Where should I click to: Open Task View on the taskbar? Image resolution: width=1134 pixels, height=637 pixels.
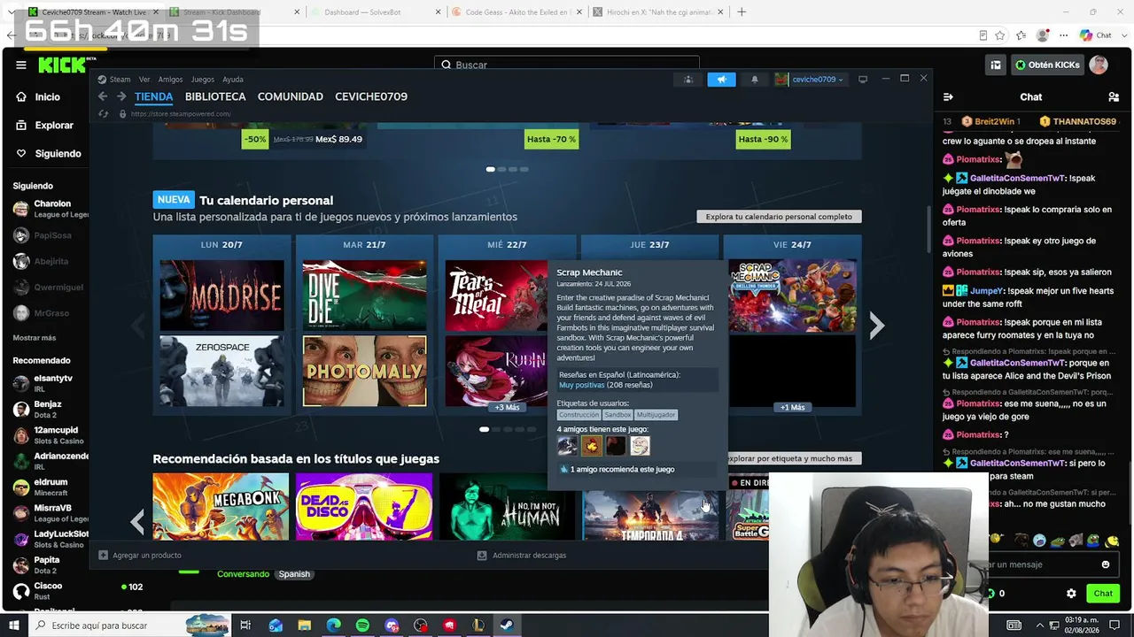click(x=245, y=625)
